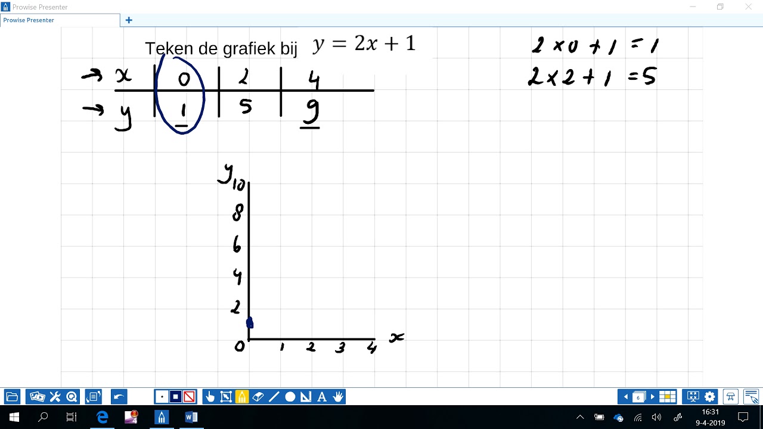Toggle the highlighted pencil drawing tool
This screenshot has width=763, height=429.
[x=242, y=397]
